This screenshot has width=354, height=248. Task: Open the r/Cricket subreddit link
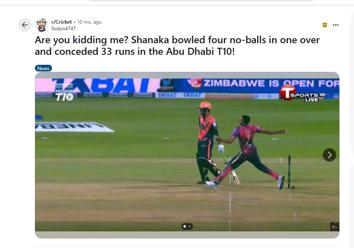(62, 22)
